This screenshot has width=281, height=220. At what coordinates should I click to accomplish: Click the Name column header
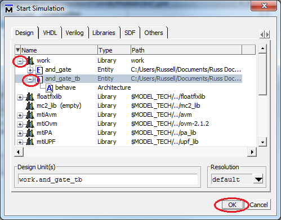59,50
